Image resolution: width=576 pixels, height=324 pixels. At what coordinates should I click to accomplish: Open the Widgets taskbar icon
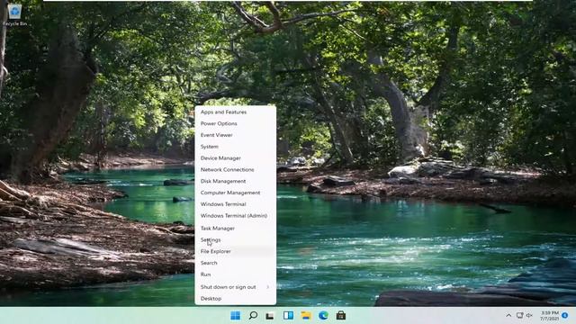coord(288,316)
